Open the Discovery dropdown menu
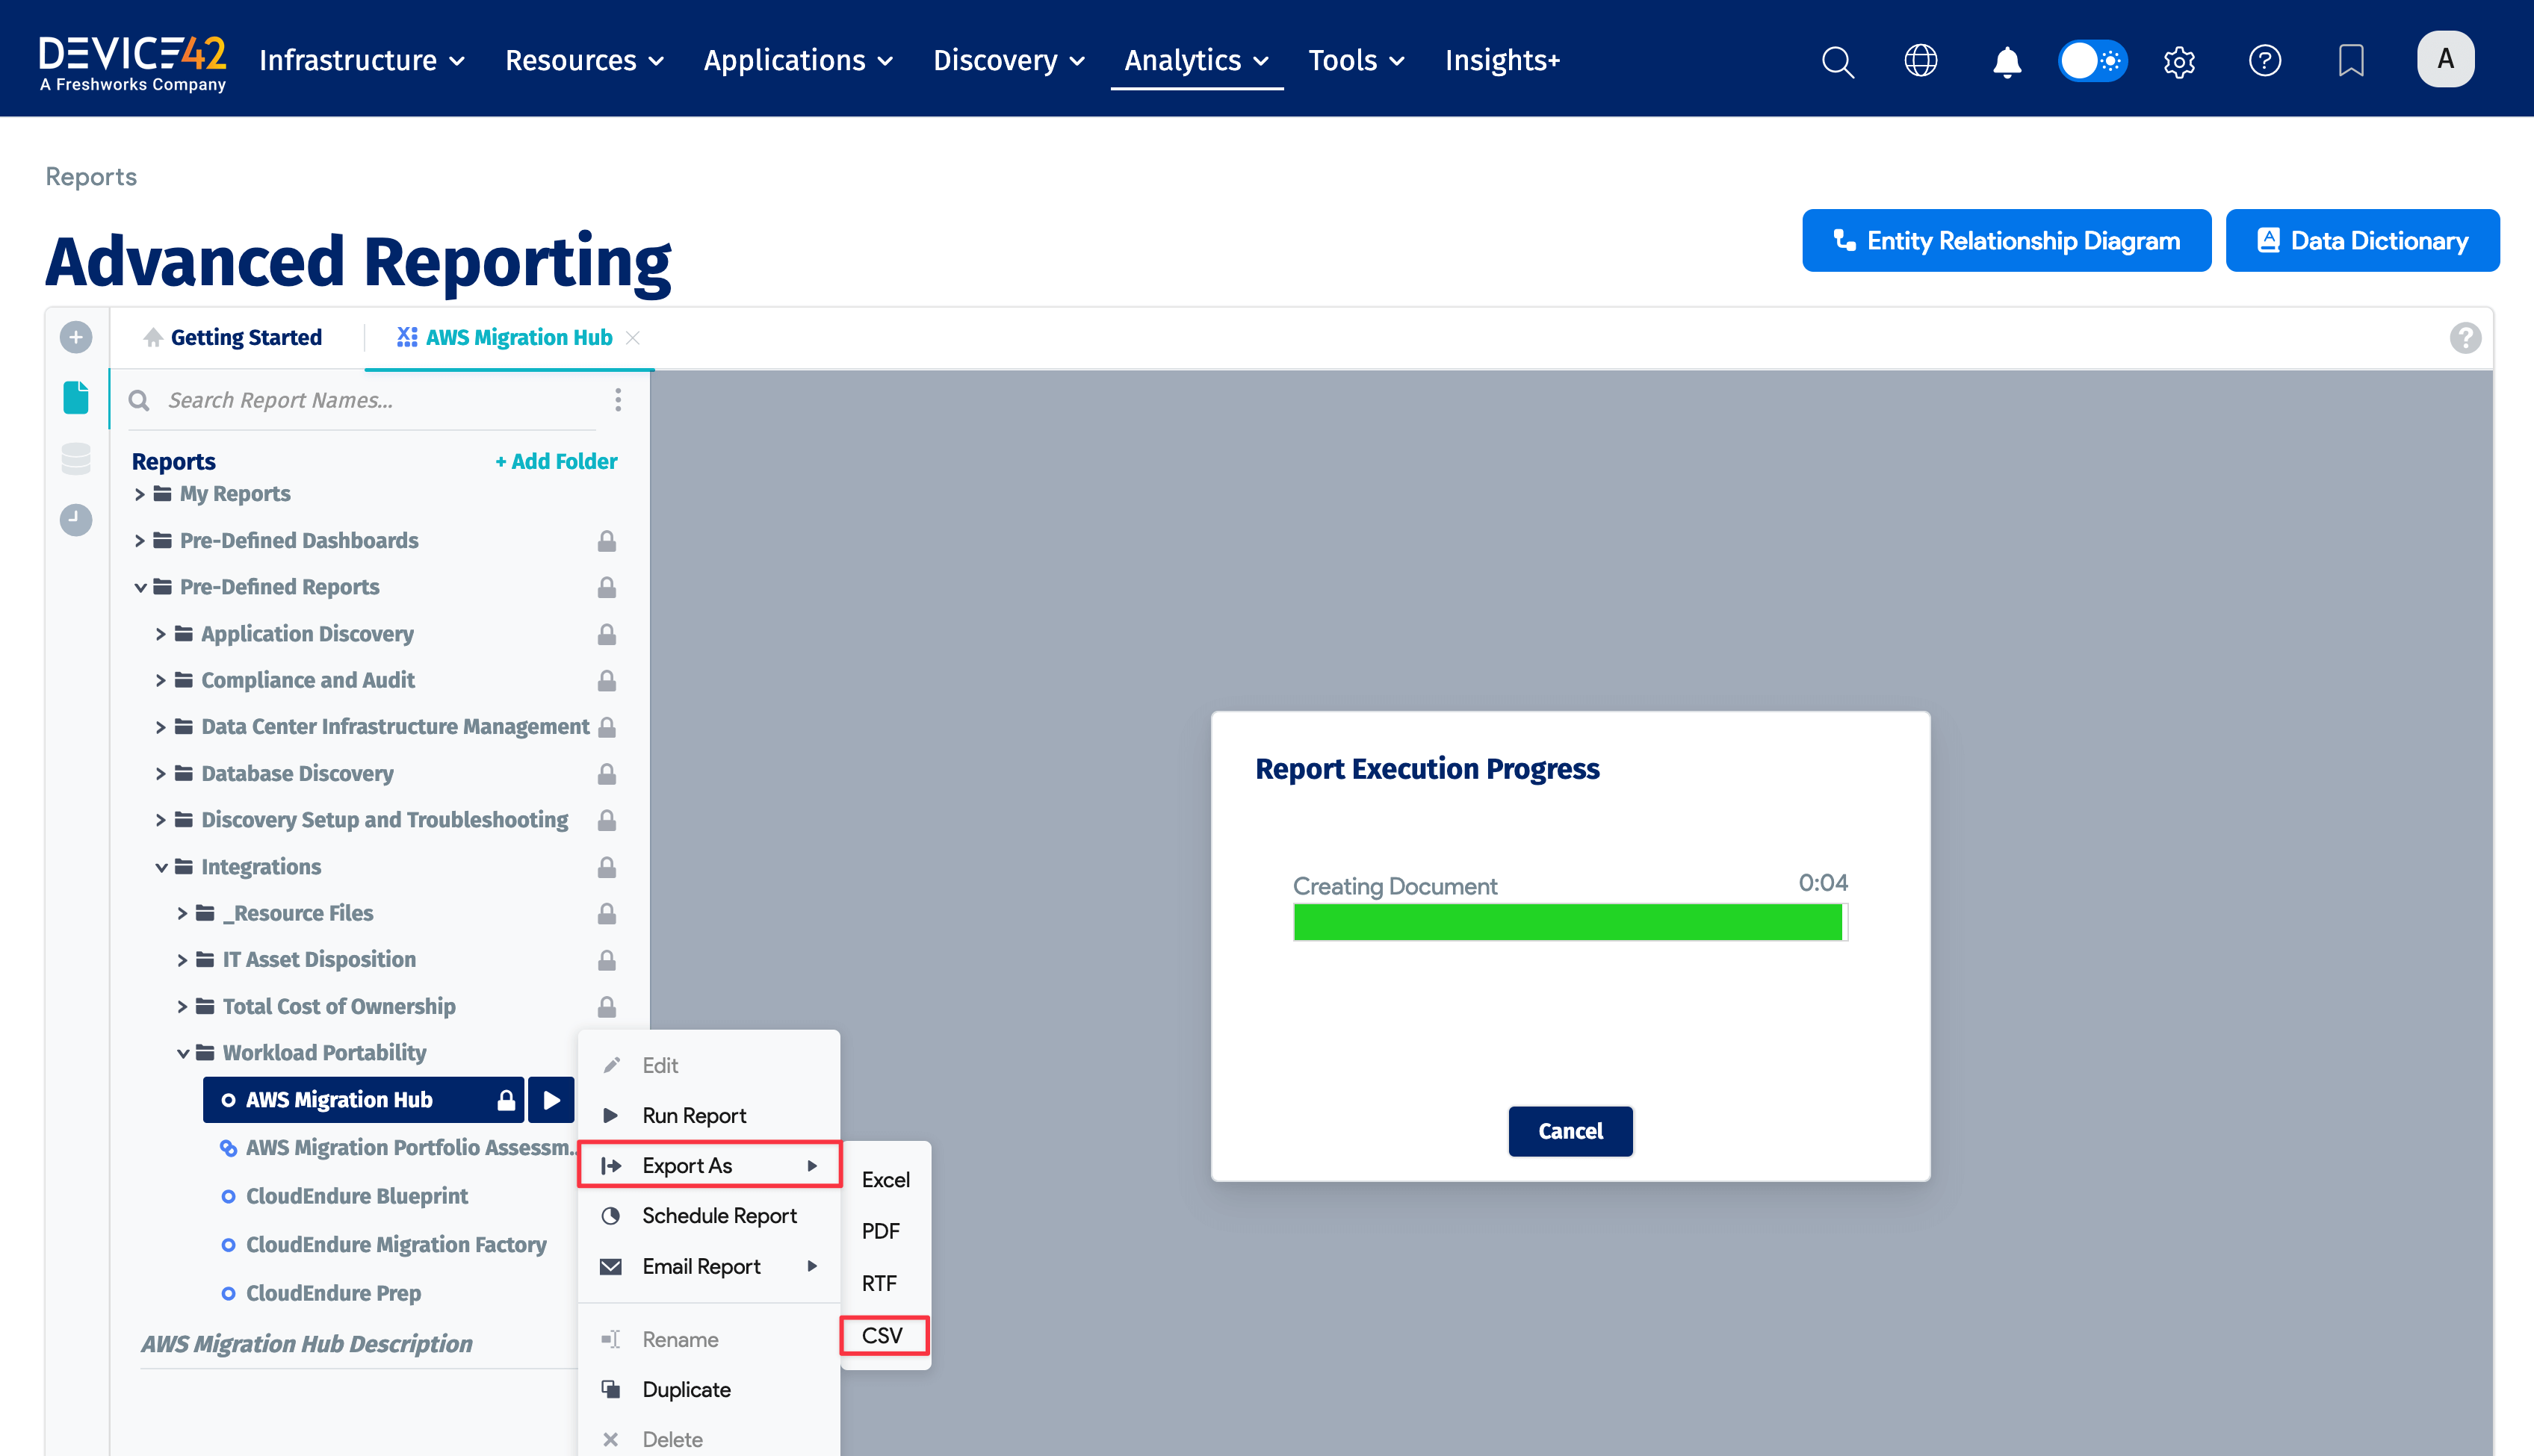This screenshot has width=2534, height=1456. pyautogui.click(x=1009, y=61)
